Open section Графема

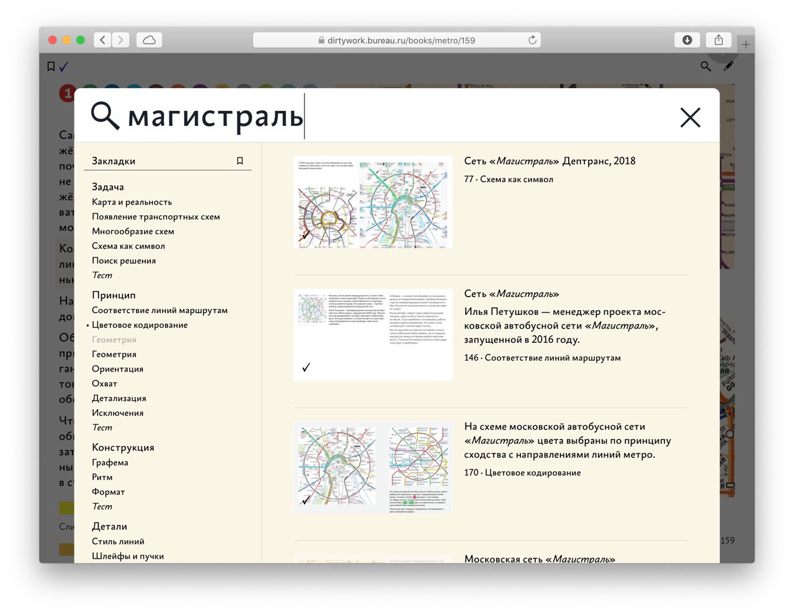[x=110, y=462]
